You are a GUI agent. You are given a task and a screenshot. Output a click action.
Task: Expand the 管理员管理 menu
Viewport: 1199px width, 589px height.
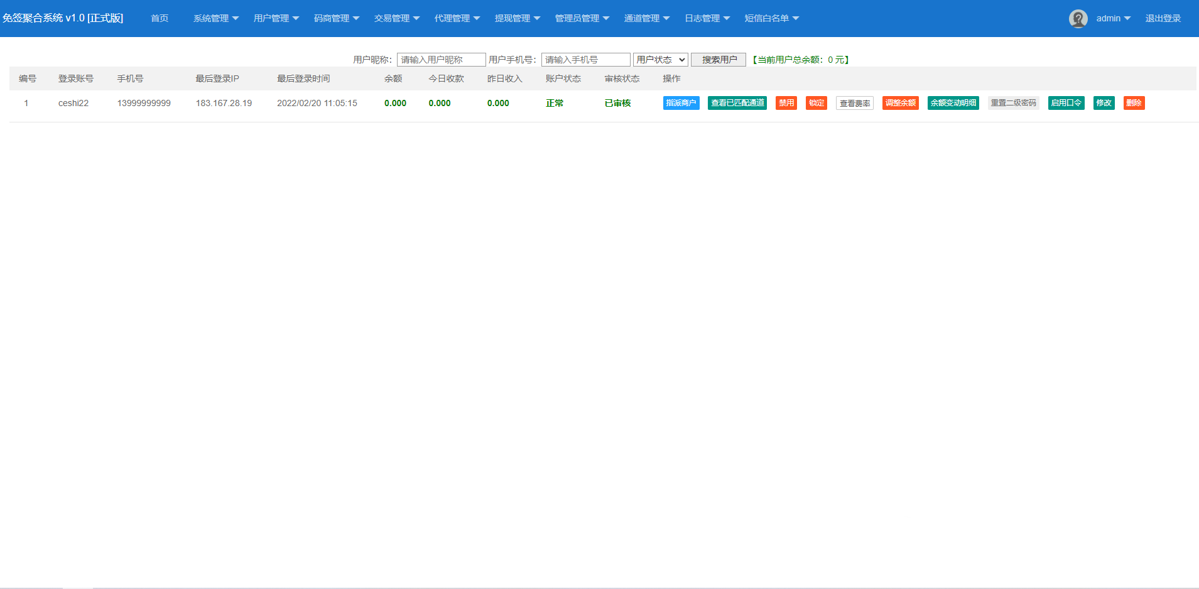[x=582, y=18]
